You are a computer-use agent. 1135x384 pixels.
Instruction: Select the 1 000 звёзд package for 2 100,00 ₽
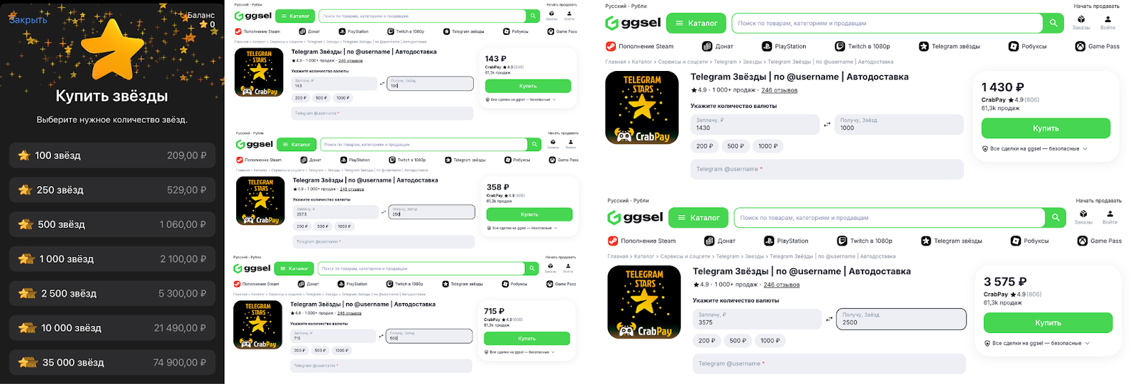pyautogui.click(x=112, y=259)
